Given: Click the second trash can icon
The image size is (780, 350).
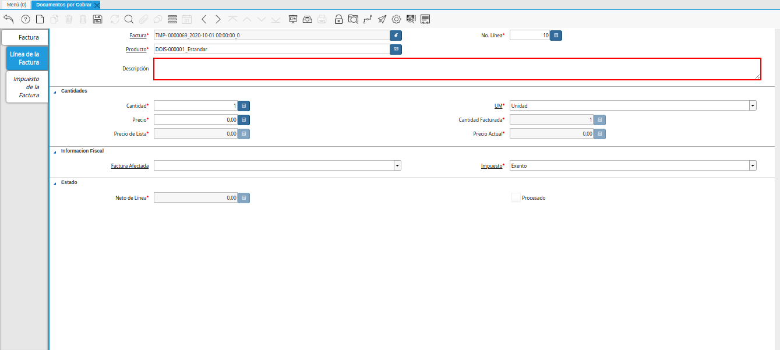Looking at the screenshot, I should (x=83, y=19).
